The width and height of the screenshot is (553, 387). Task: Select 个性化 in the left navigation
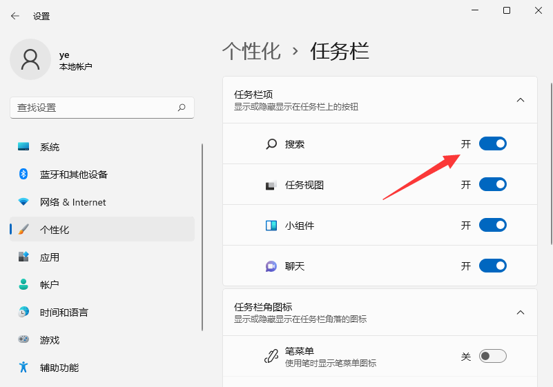tap(55, 230)
